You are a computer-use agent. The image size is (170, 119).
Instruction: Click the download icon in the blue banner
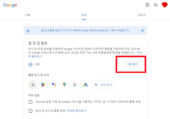coord(28,31)
